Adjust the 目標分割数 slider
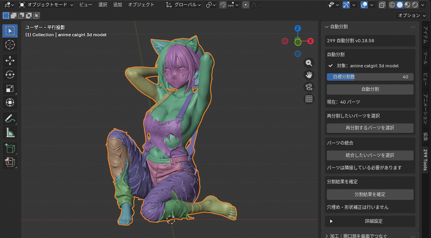 pyautogui.click(x=370, y=77)
